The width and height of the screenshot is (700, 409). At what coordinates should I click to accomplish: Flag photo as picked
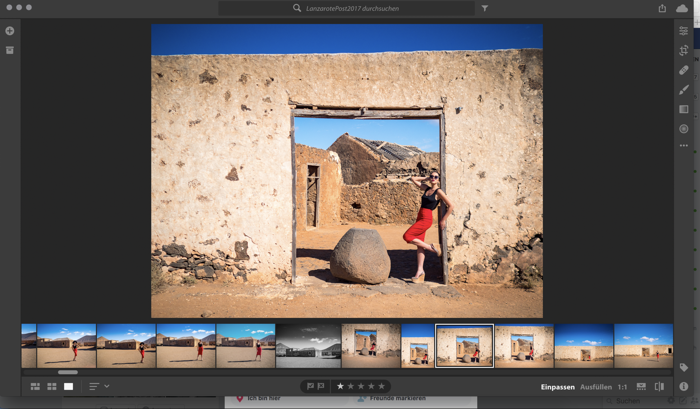tap(310, 386)
